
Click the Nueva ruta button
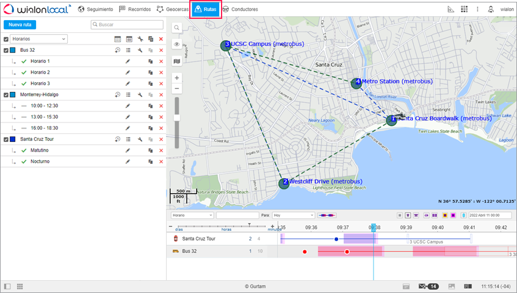[20, 25]
